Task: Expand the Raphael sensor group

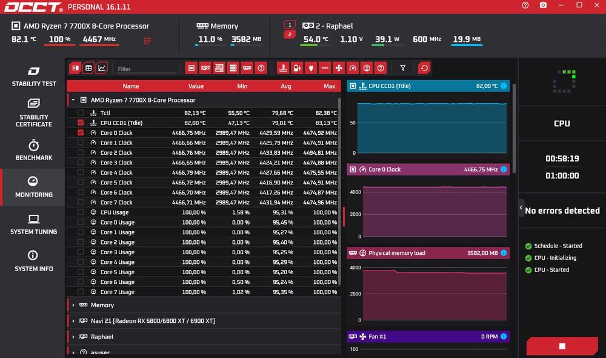Action: [x=73, y=337]
